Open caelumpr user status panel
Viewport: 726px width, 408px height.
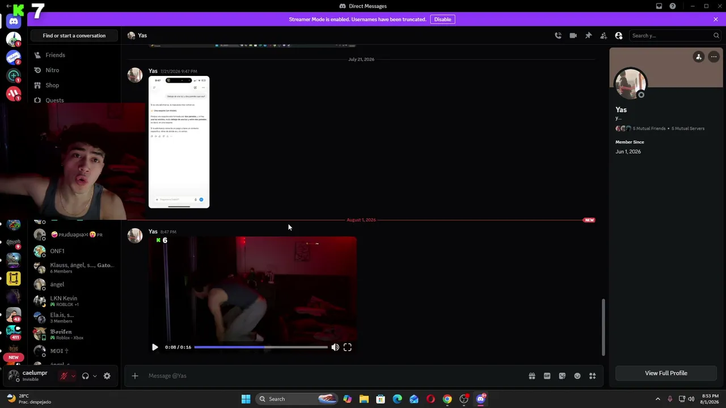point(29,376)
